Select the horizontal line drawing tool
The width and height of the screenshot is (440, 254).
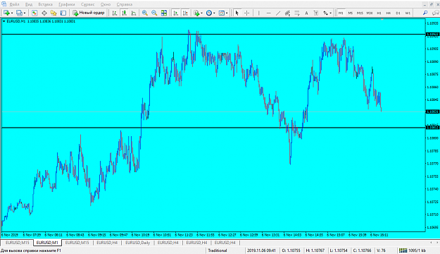268,13
